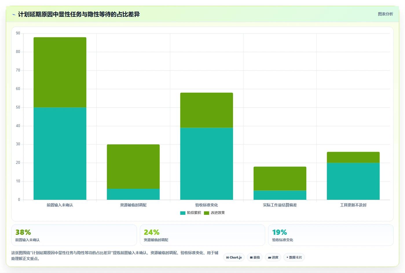Image resolution: width=405 pixels, height=273 pixels.
Task: Select teal 阶段累积 bar for 前置输入未确认
Action: [60, 153]
